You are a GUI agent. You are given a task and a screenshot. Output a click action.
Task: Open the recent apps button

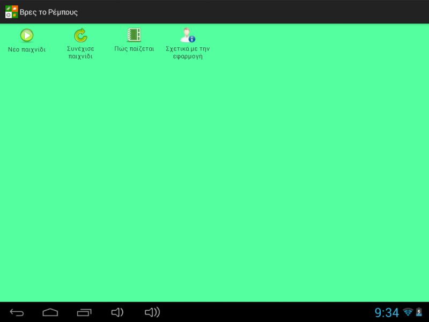[84, 312]
